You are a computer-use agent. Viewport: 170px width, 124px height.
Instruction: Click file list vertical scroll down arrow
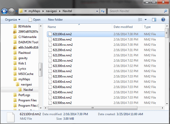tap(167, 104)
